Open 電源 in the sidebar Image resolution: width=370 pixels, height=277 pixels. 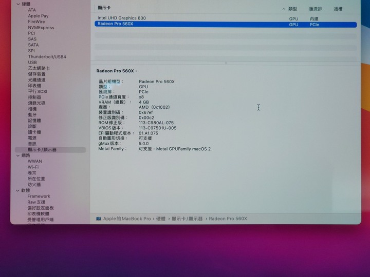[32, 138]
